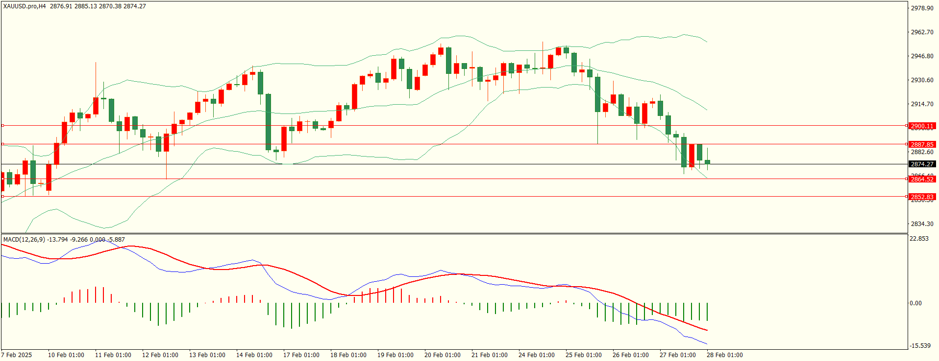This screenshot has width=939, height=361.
Task: Click the 2834.30 price scale value
Action: click(x=922, y=224)
